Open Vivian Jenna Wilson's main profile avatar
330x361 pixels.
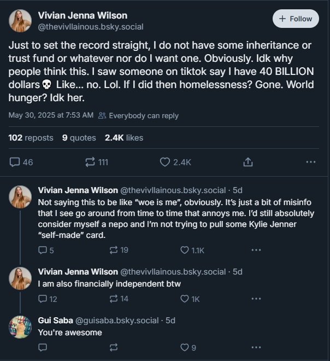pyautogui.click(x=21, y=21)
